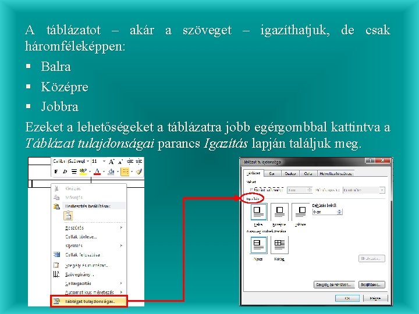This screenshot has width=419, height=314.
Task: Select Jobbra alignment option in dialog
Action: (300, 212)
